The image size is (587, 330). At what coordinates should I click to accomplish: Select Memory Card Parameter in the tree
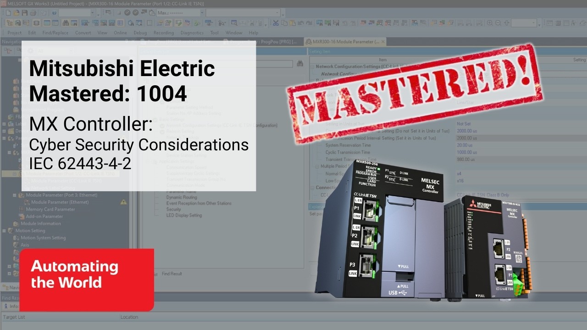(50, 209)
